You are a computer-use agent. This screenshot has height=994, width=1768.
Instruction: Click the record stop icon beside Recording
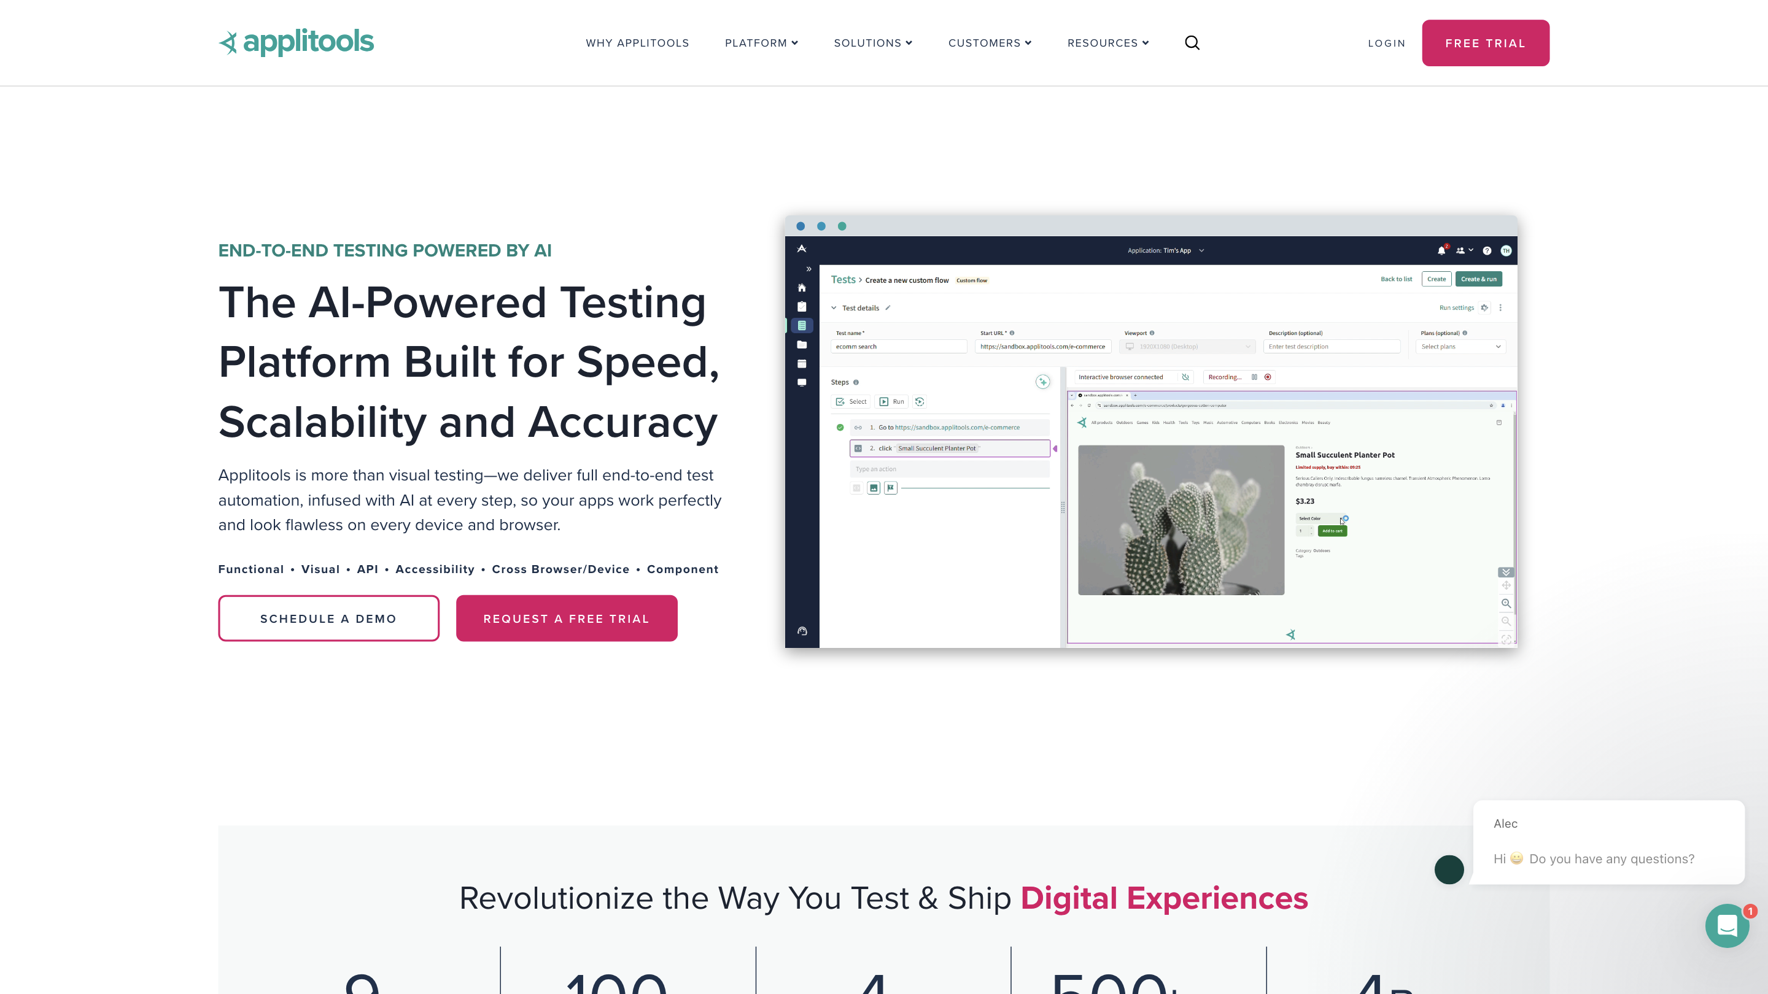[x=1268, y=377]
